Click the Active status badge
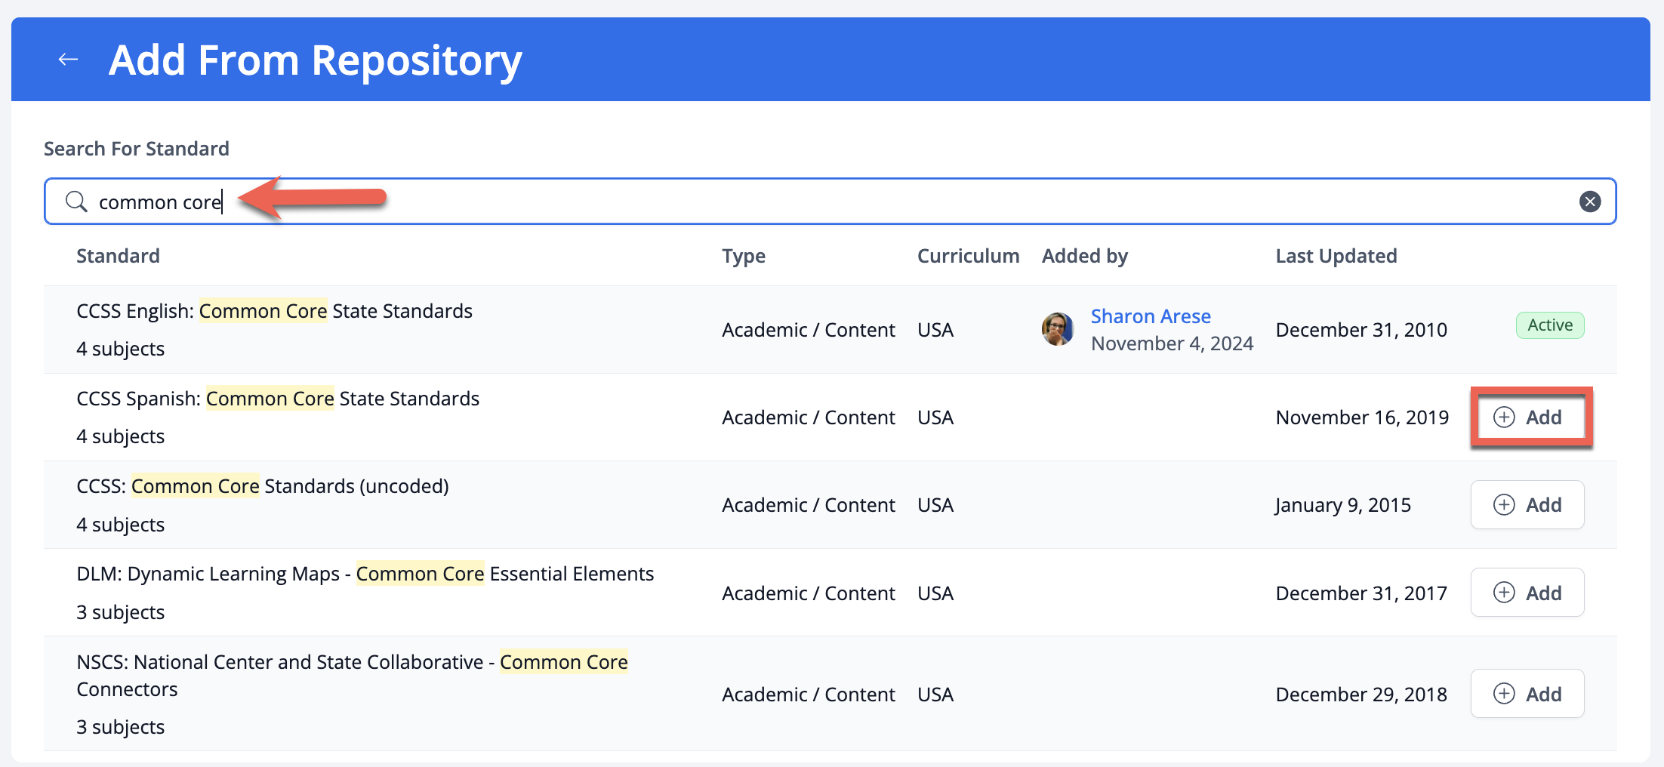Image resolution: width=1664 pixels, height=767 pixels. tap(1549, 325)
